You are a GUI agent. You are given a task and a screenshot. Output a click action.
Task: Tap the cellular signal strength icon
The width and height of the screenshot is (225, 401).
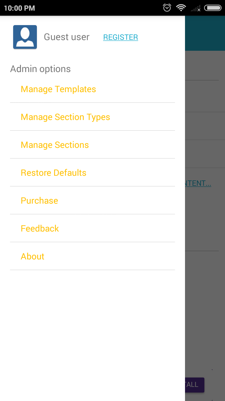tap(196, 8)
